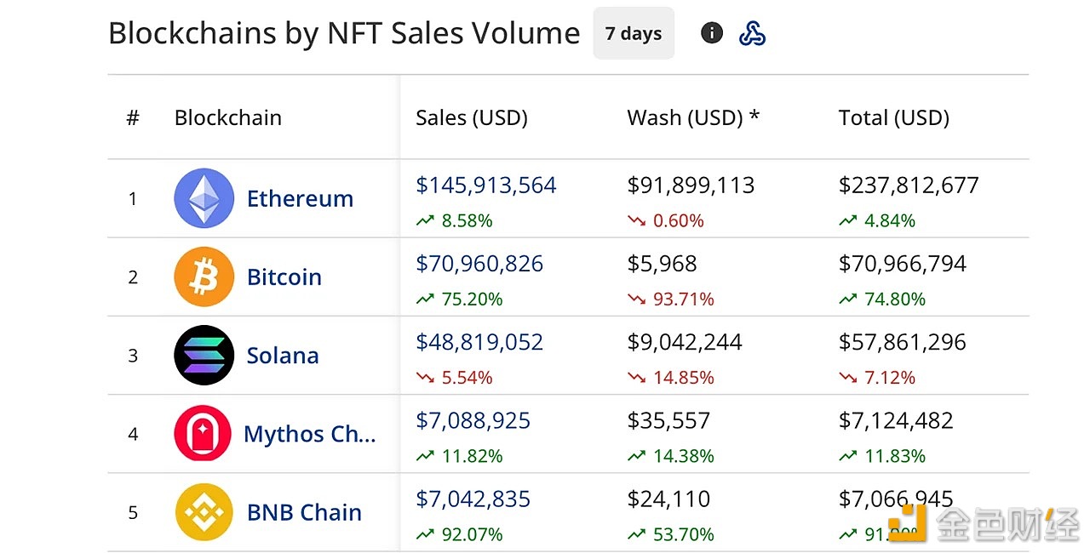This screenshot has height=553, width=1090.
Task: Open the BNB Chain blockchain link
Action: tap(304, 512)
